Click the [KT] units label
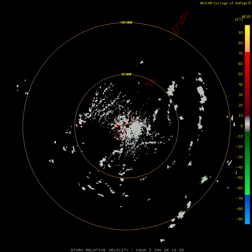 coord(239,19)
